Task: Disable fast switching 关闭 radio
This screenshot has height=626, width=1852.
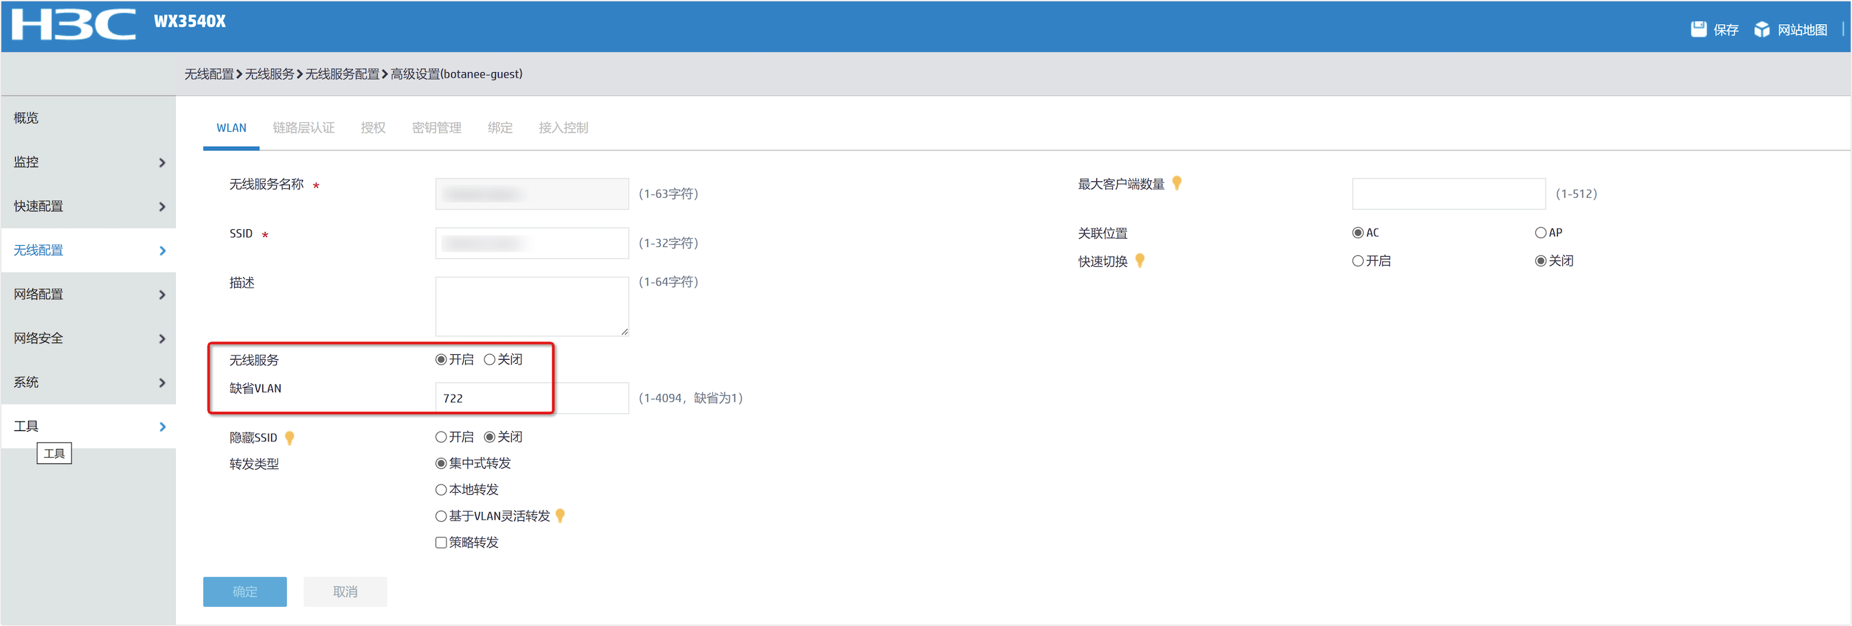Action: tap(1540, 261)
